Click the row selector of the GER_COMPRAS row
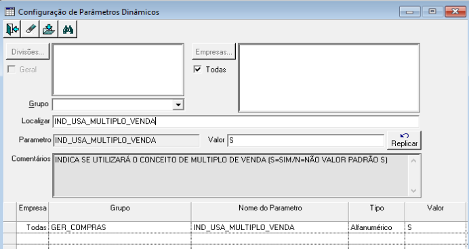The height and width of the screenshot is (249, 469). pyautogui.click(x=10, y=227)
